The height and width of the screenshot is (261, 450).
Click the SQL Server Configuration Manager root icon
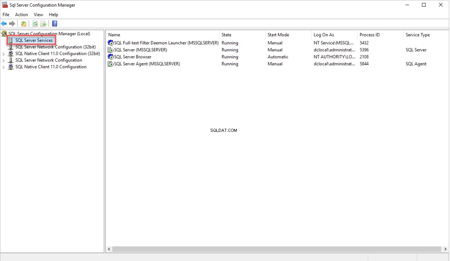tap(4, 34)
